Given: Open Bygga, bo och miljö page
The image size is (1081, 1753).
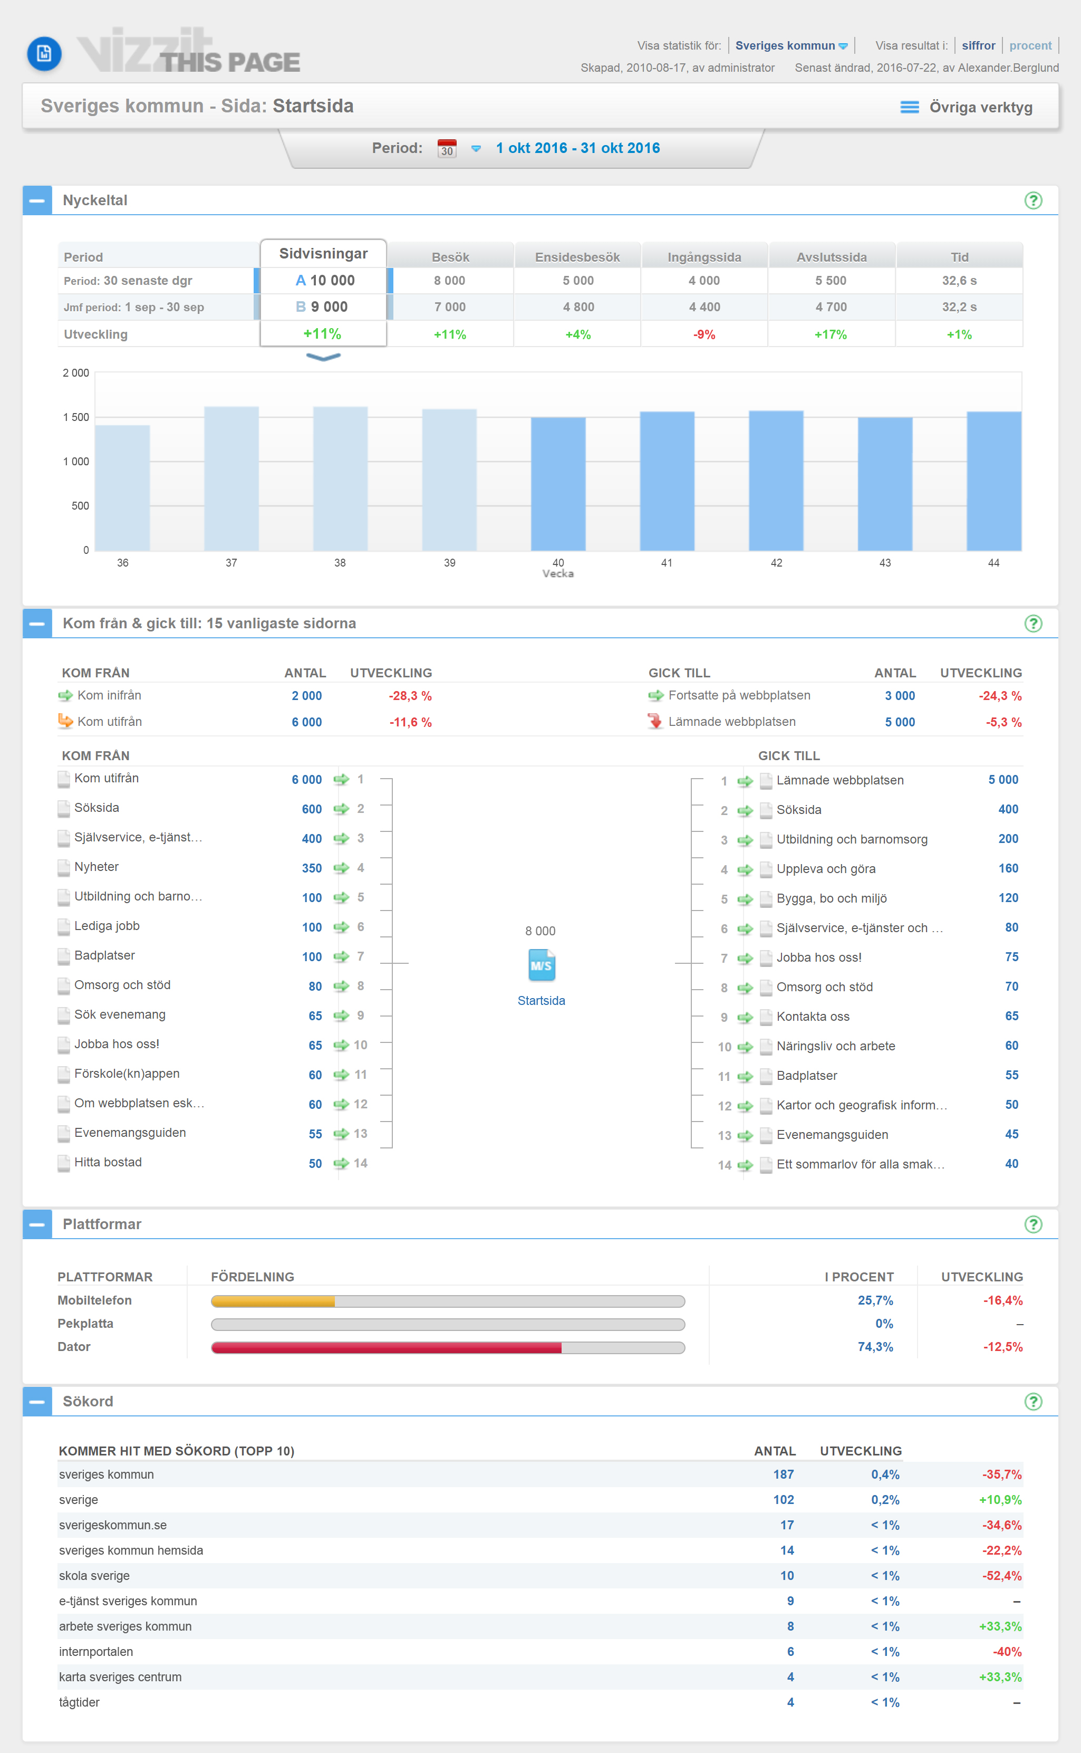Looking at the screenshot, I should click(x=832, y=898).
